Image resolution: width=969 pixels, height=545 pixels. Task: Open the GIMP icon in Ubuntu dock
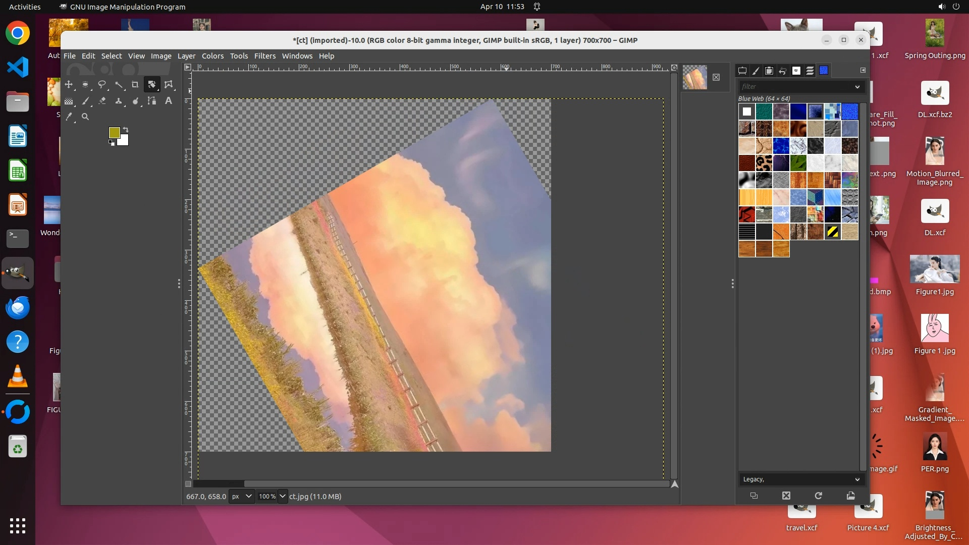point(18,273)
